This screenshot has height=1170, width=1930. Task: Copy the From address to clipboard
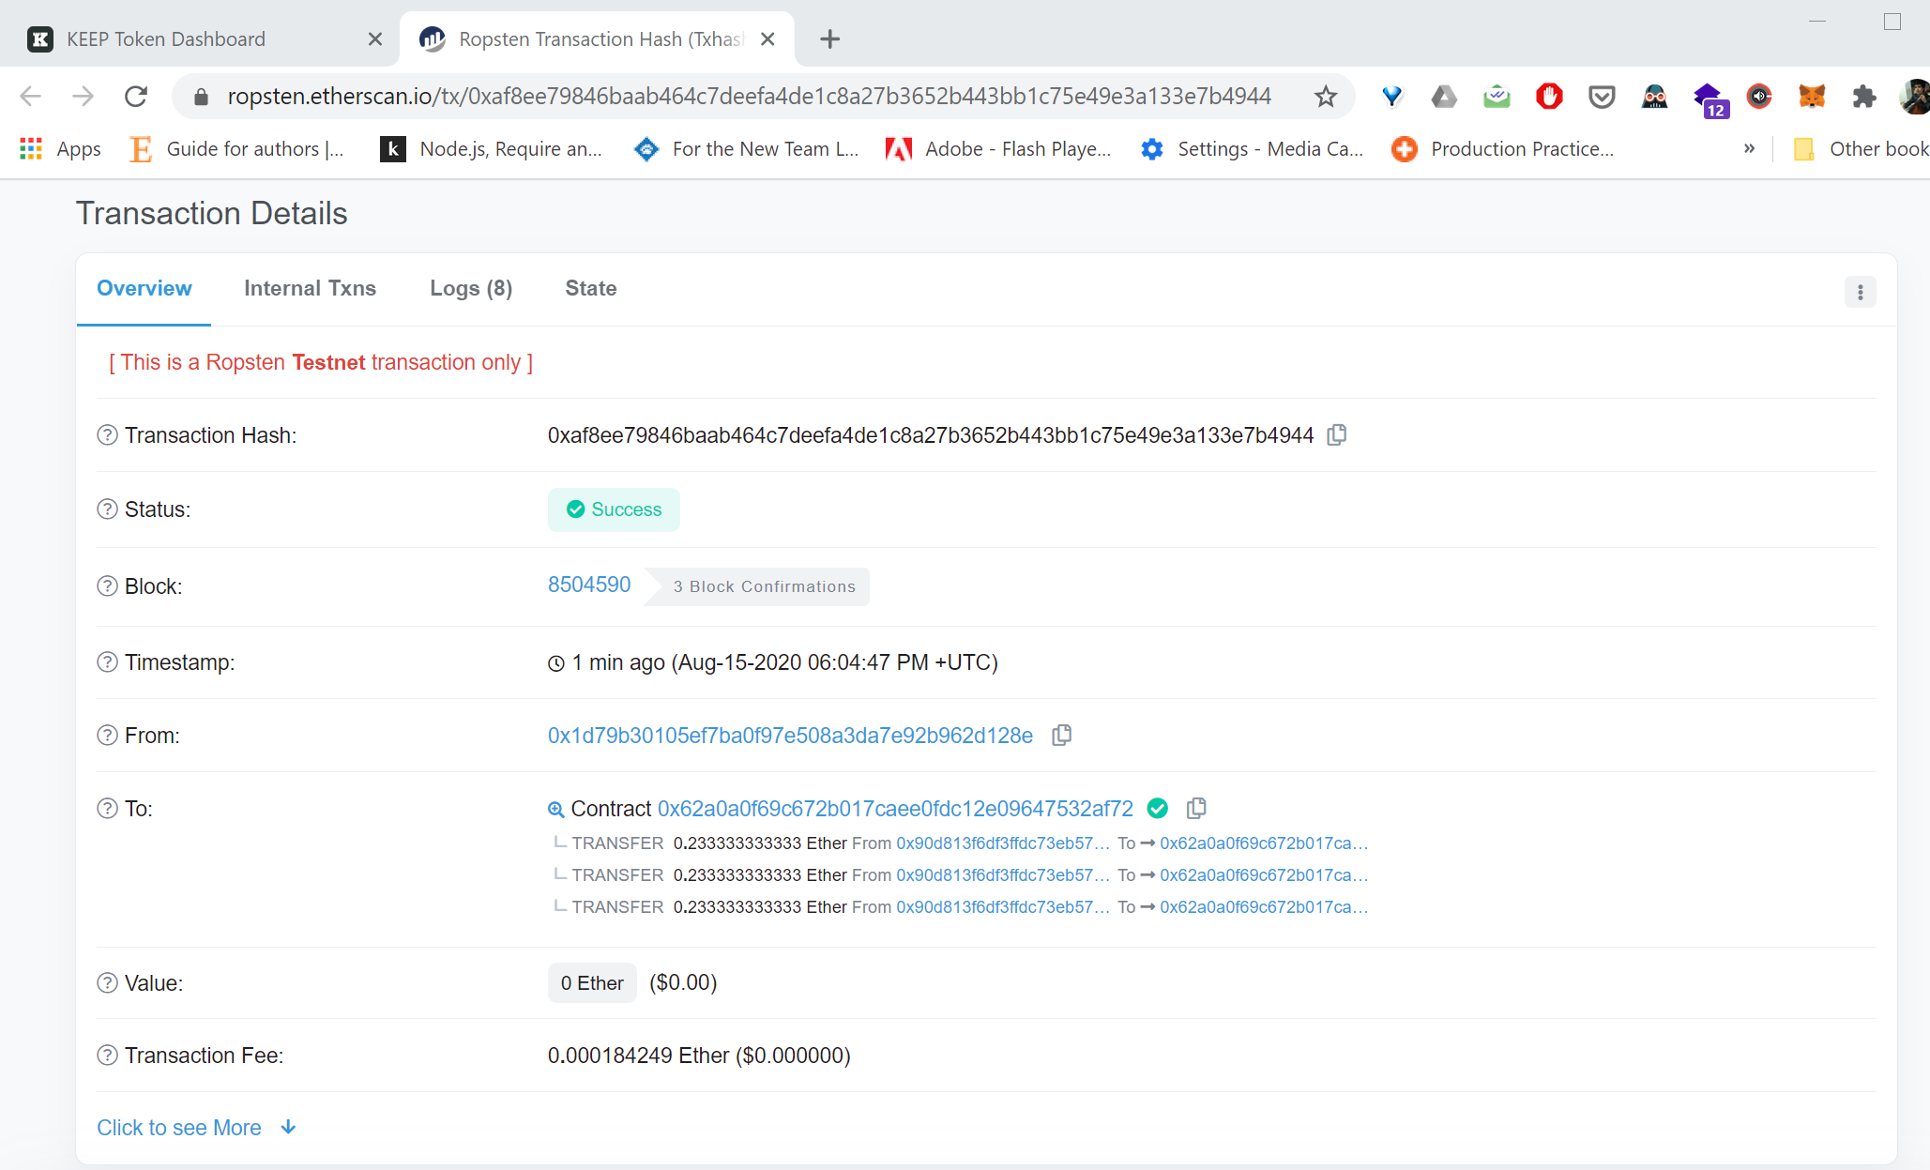coord(1061,735)
